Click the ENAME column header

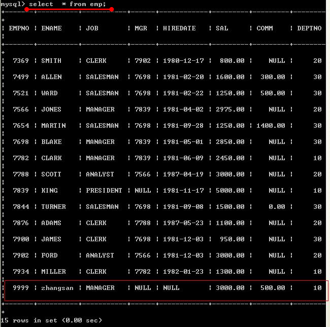(x=51, y=28)
